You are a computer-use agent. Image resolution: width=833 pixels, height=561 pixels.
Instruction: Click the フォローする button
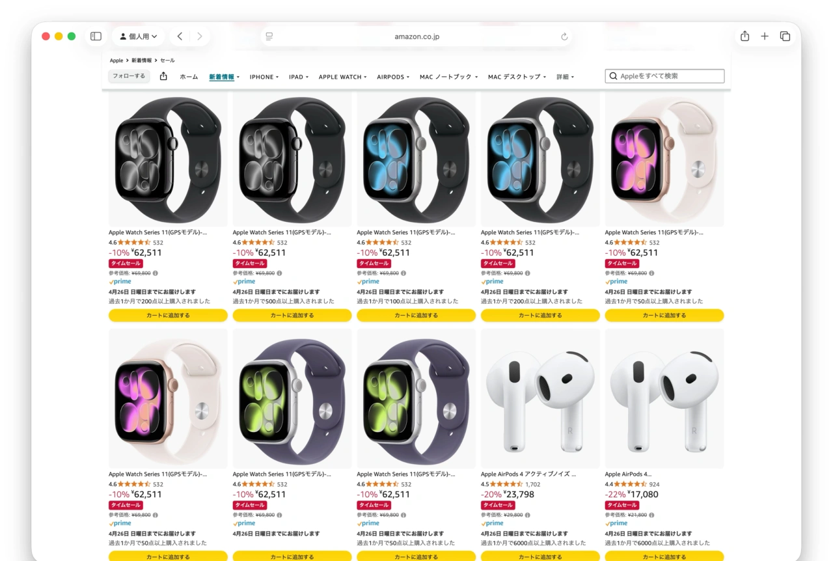click(129, 76)
